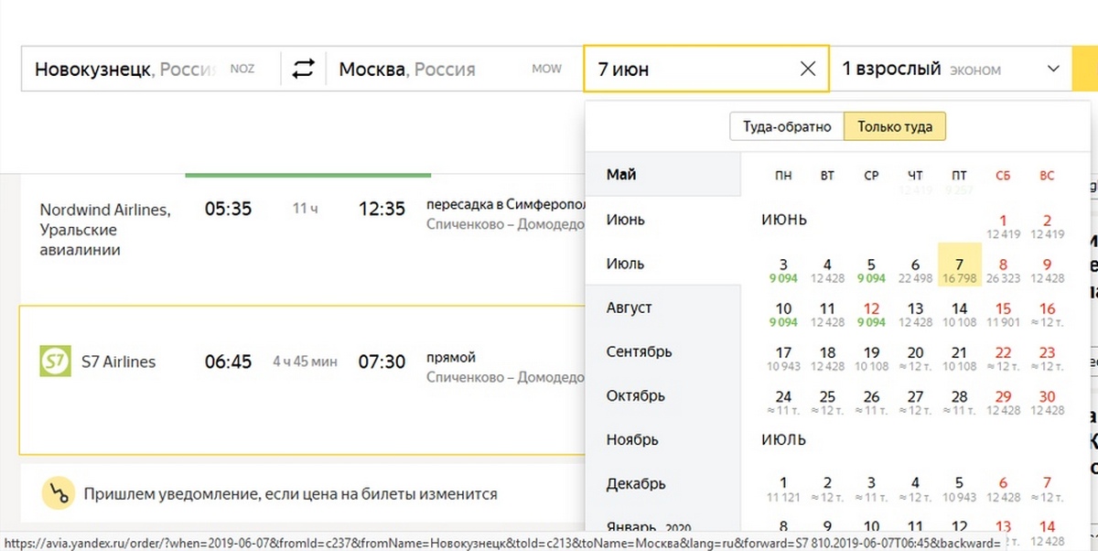The width and height of the screenshot is (1098, 551).
Task: Click the price notification bell icon
Action: [x=58, y=494]
